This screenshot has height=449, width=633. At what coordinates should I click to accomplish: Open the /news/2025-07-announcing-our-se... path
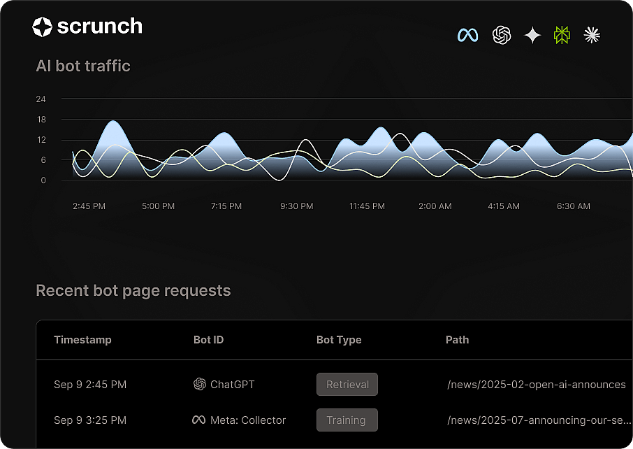[539, 420]
